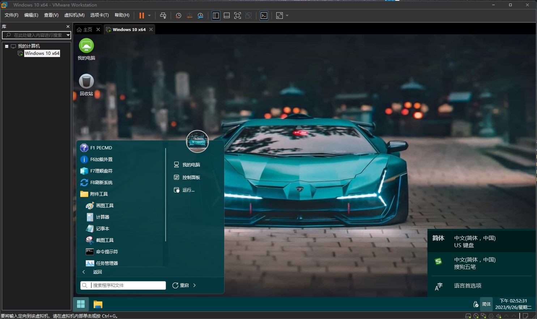The image size is (537, 319).
Task: Click the VMware pause virtual machine button
Action: 142,16
